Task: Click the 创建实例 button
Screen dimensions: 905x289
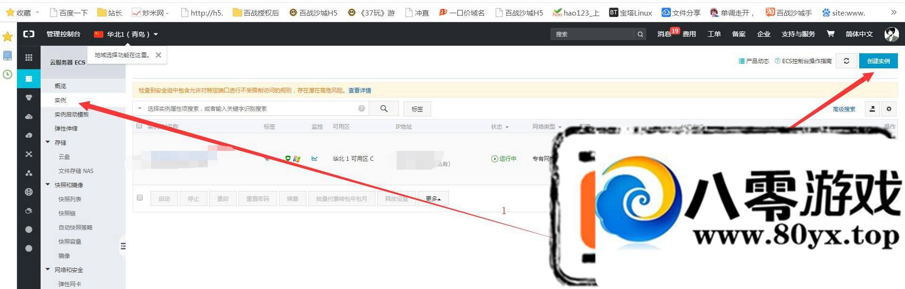Action: [x=878, y=61]
